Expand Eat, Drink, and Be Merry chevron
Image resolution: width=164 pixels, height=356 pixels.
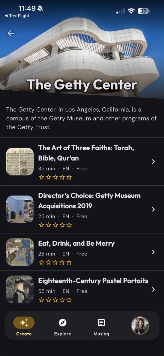click(153, 252)
